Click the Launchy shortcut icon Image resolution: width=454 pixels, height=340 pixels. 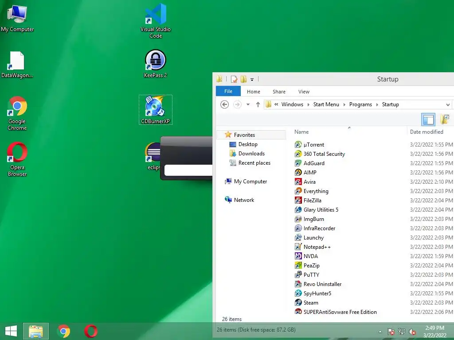tap(298, 238)
